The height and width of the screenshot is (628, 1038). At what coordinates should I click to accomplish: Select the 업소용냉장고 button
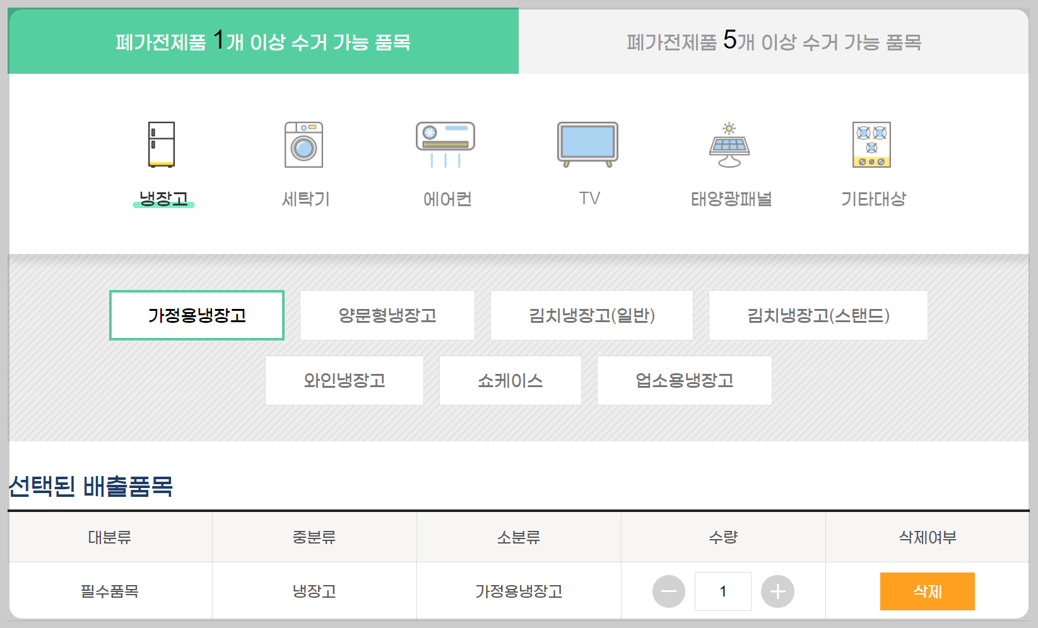pyautogui.click(x=684, y=380)
